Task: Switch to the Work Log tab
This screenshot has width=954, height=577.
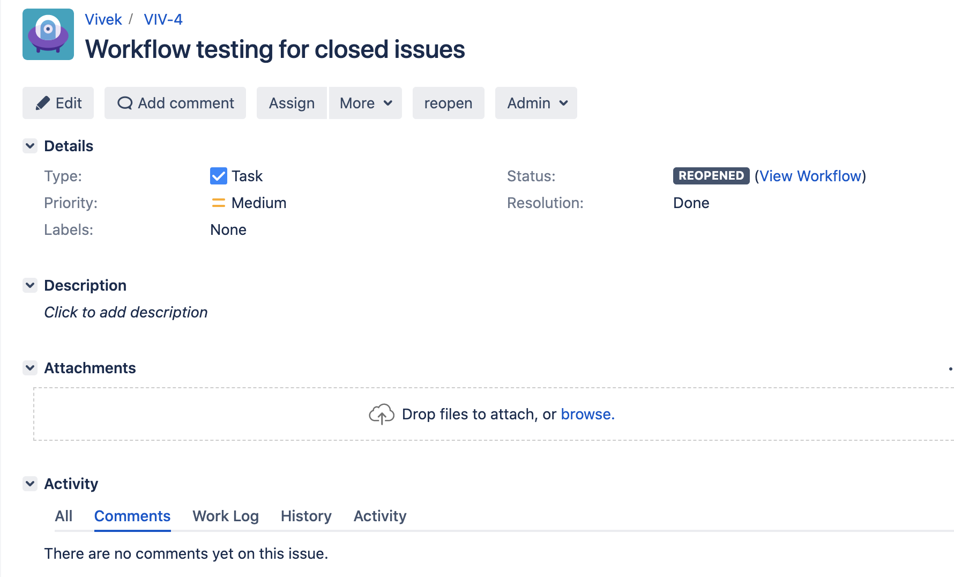Action: point(226,516)
